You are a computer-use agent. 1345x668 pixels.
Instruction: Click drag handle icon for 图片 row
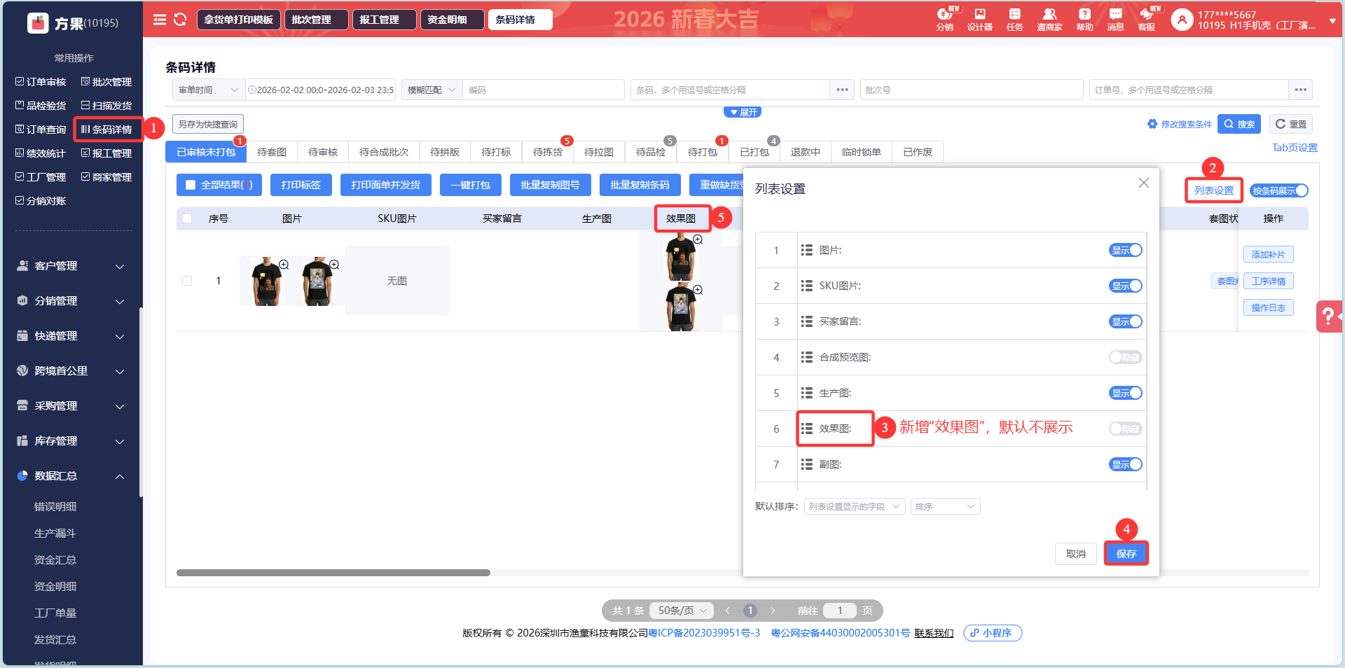pyautogui.click(x=807, y=250)
